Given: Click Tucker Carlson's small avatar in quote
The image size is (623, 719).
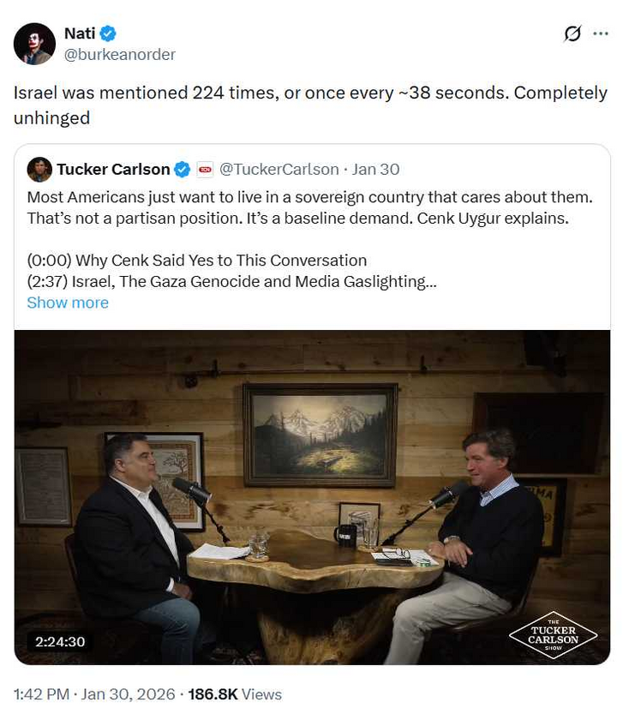Looking at the screenshot, I should (x=39, y=169).
